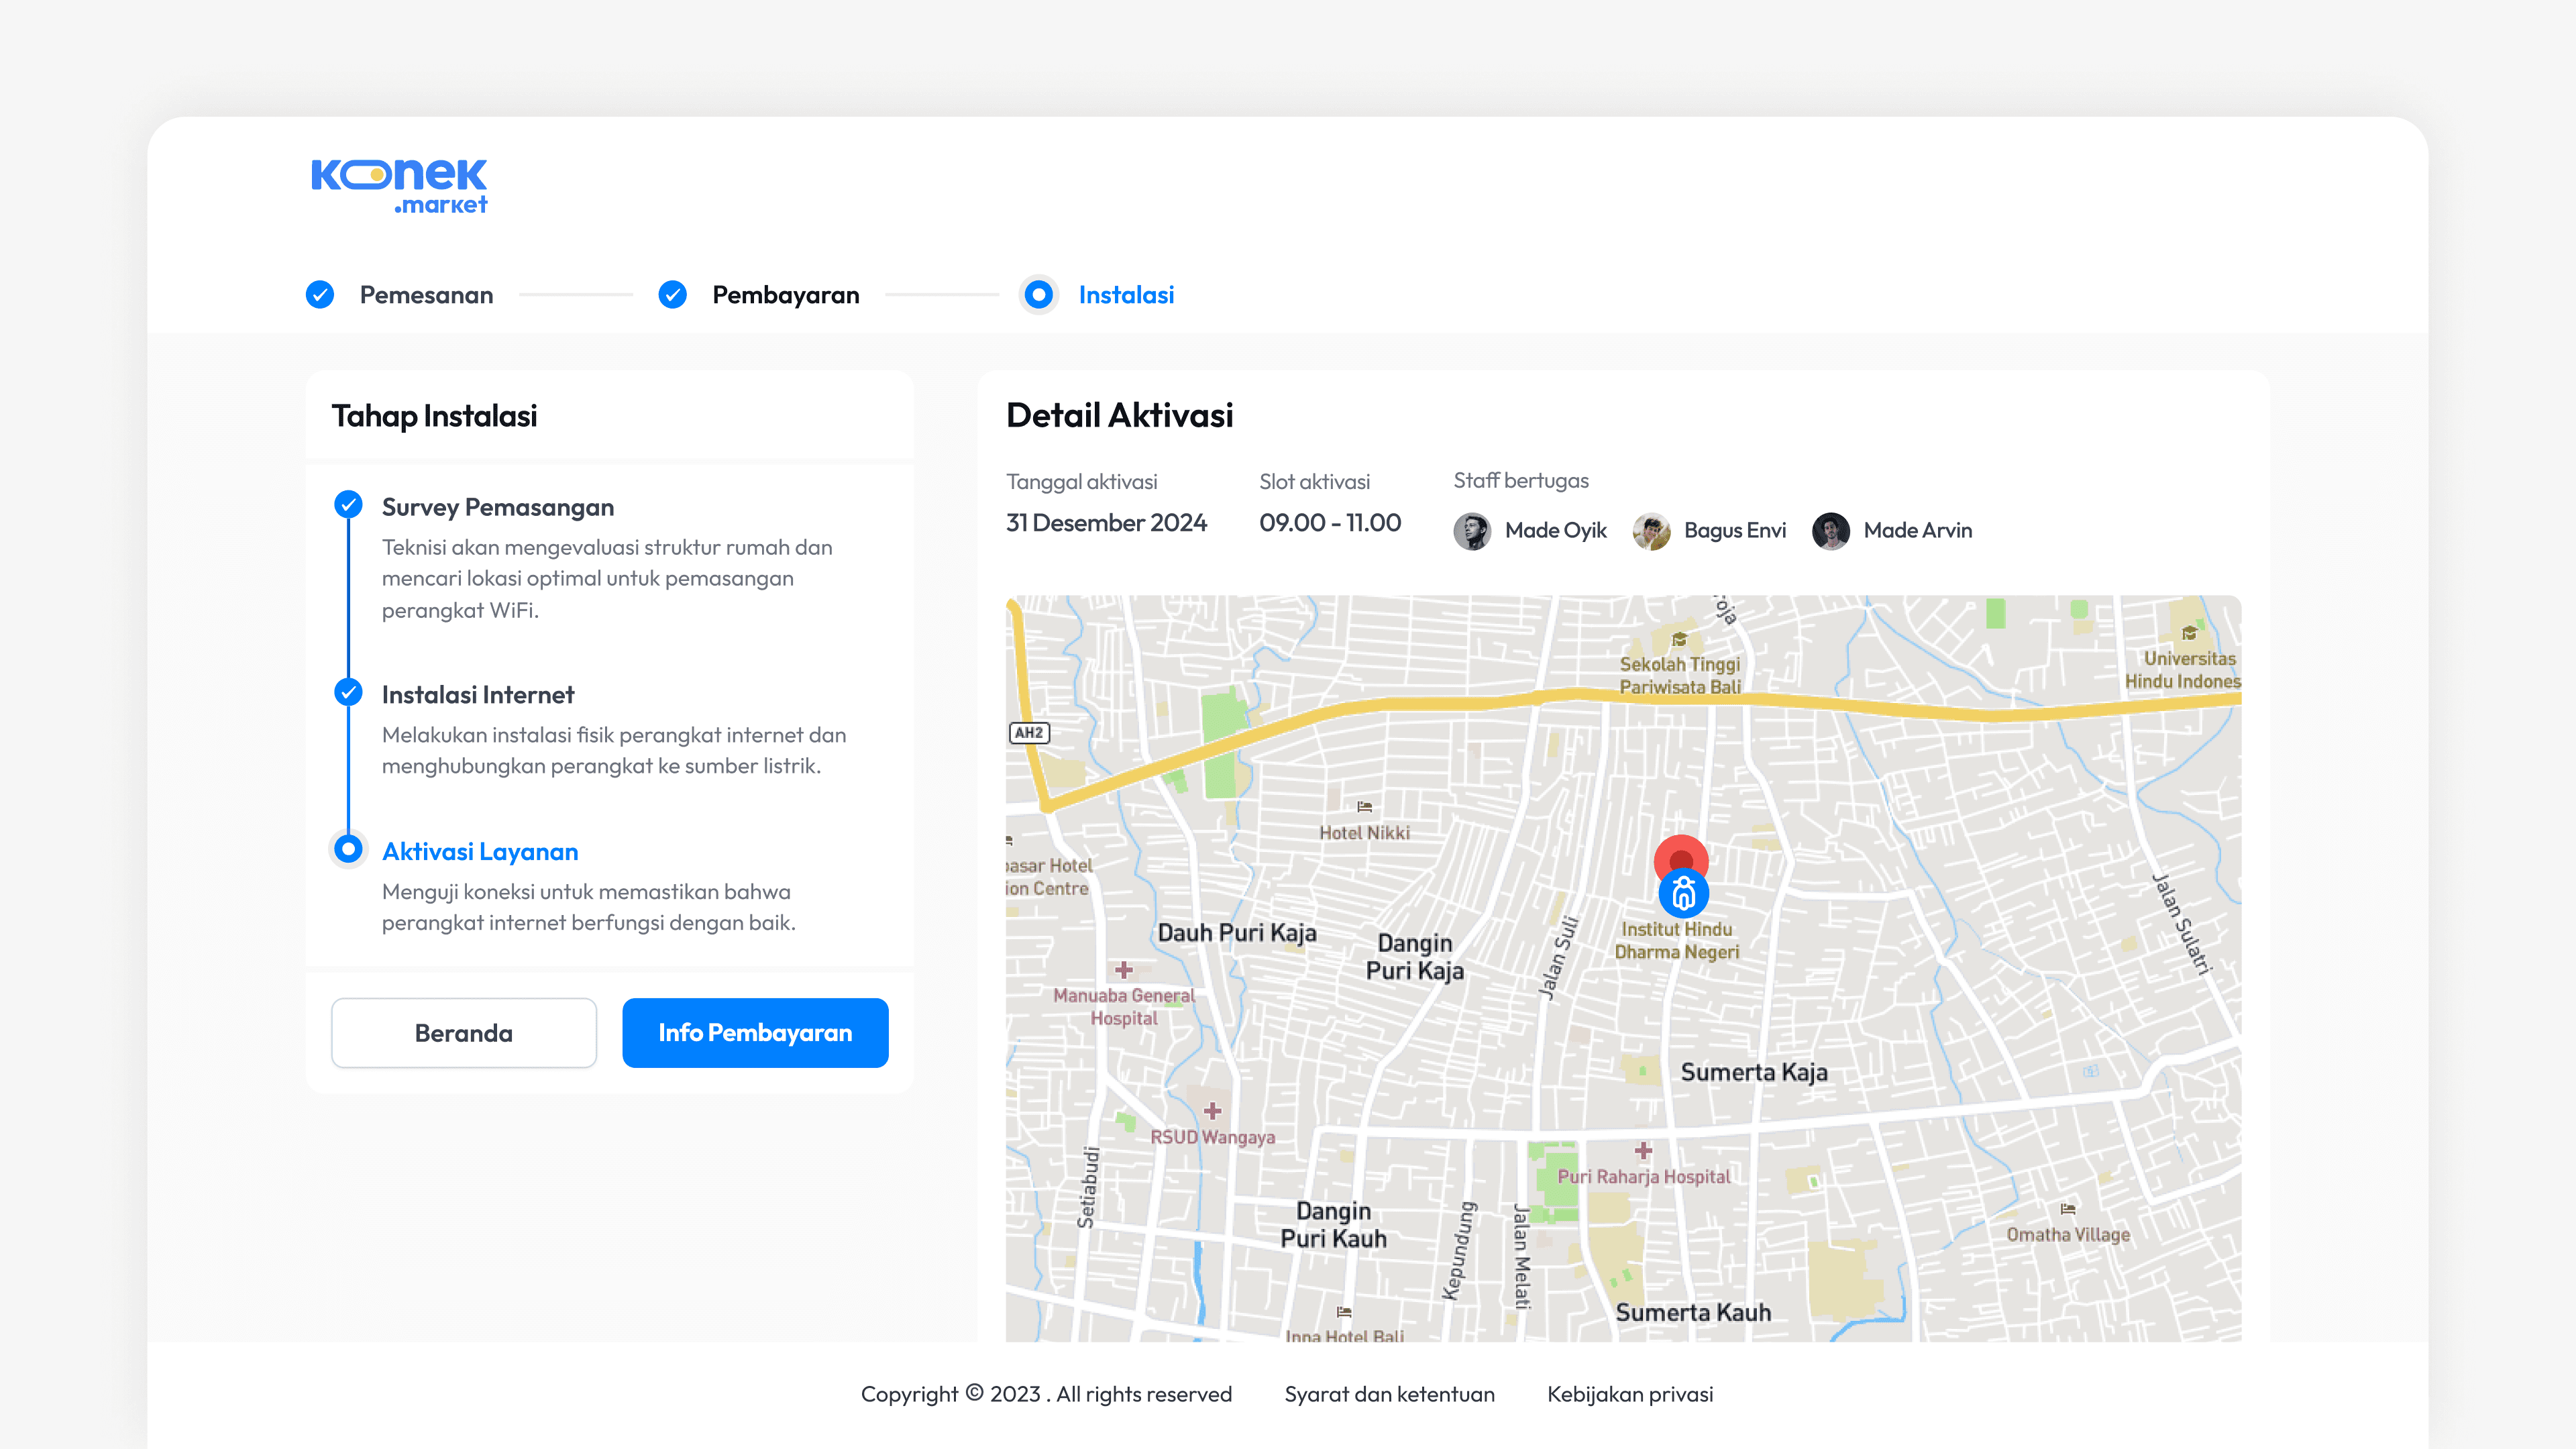
Task: Click Made Oyik's avatar photo
Action: click(1472, 531)
